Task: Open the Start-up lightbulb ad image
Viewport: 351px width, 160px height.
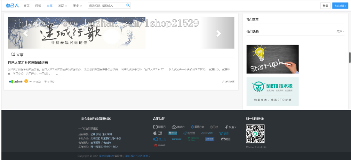Action: pyautogui.click(x=273, y=59)
